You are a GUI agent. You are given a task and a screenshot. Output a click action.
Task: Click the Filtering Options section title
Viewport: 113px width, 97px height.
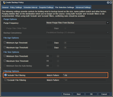(x=11, y=71)
